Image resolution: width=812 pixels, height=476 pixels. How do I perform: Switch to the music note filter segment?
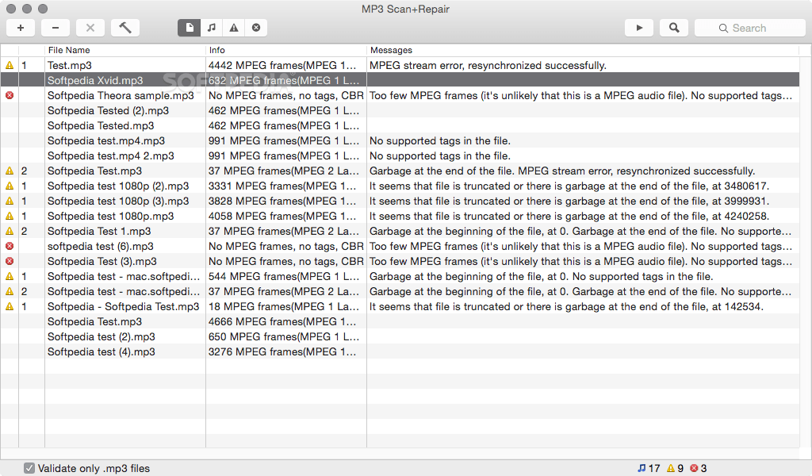pyautogui.click(x=211, y=27)
